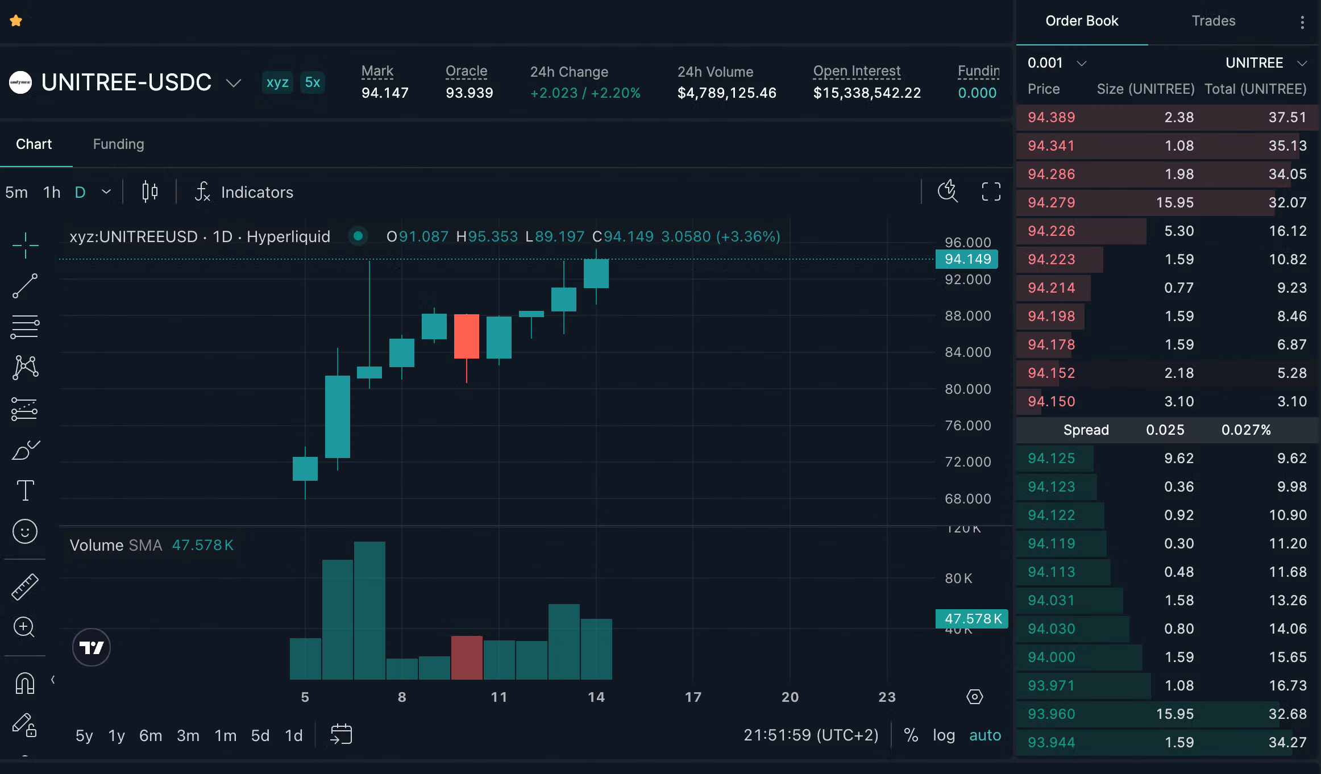Set the chart range to 3m
The height and width of the screenshot is (774, 1321).
tap(188, 735)
